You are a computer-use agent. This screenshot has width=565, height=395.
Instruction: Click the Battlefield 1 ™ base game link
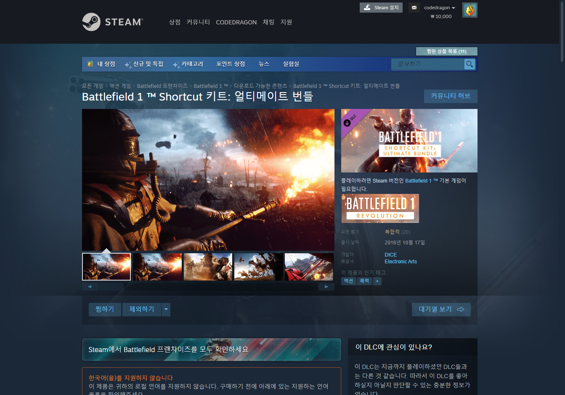click(422, 181)
